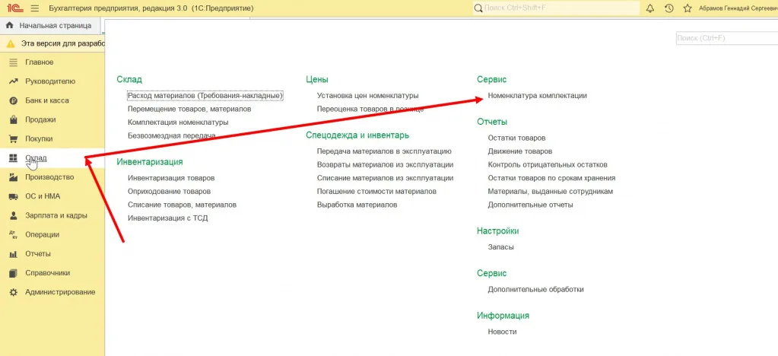Select Покупки section
Screen dimensions: 778x356
click(39, 139)
